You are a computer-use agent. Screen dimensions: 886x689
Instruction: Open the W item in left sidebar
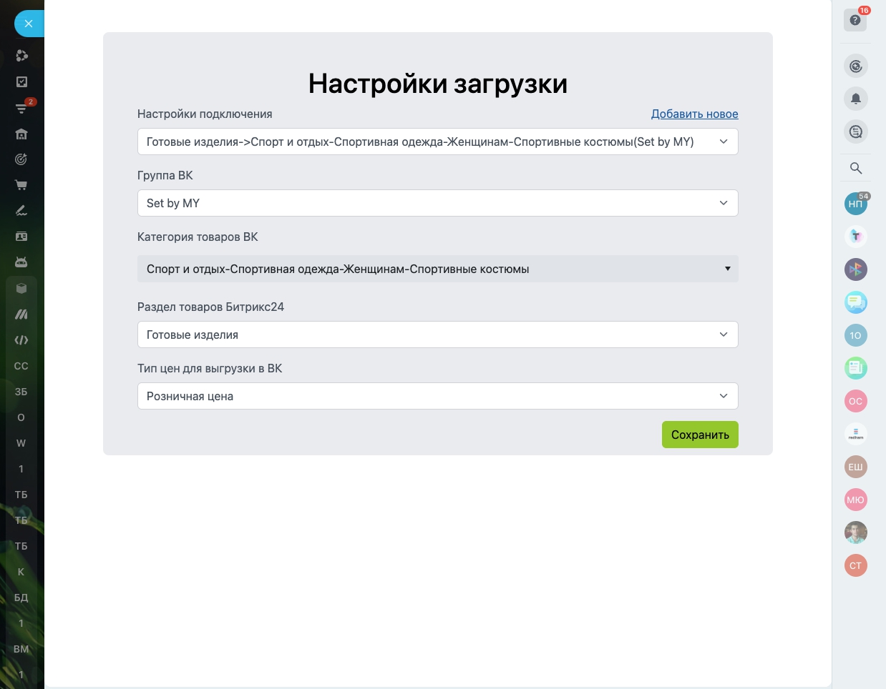21,443
